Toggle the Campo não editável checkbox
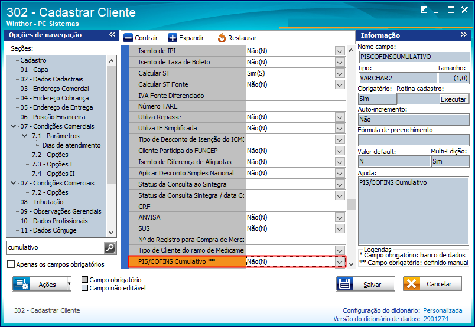The height and width of the screenshot is (327, 475). (85, 287)
